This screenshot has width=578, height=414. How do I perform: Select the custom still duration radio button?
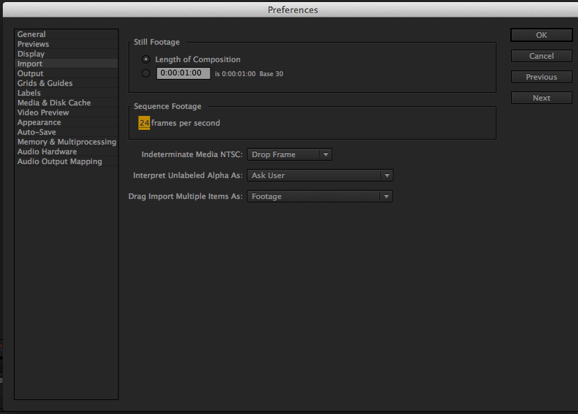click(x=146, y=73)
